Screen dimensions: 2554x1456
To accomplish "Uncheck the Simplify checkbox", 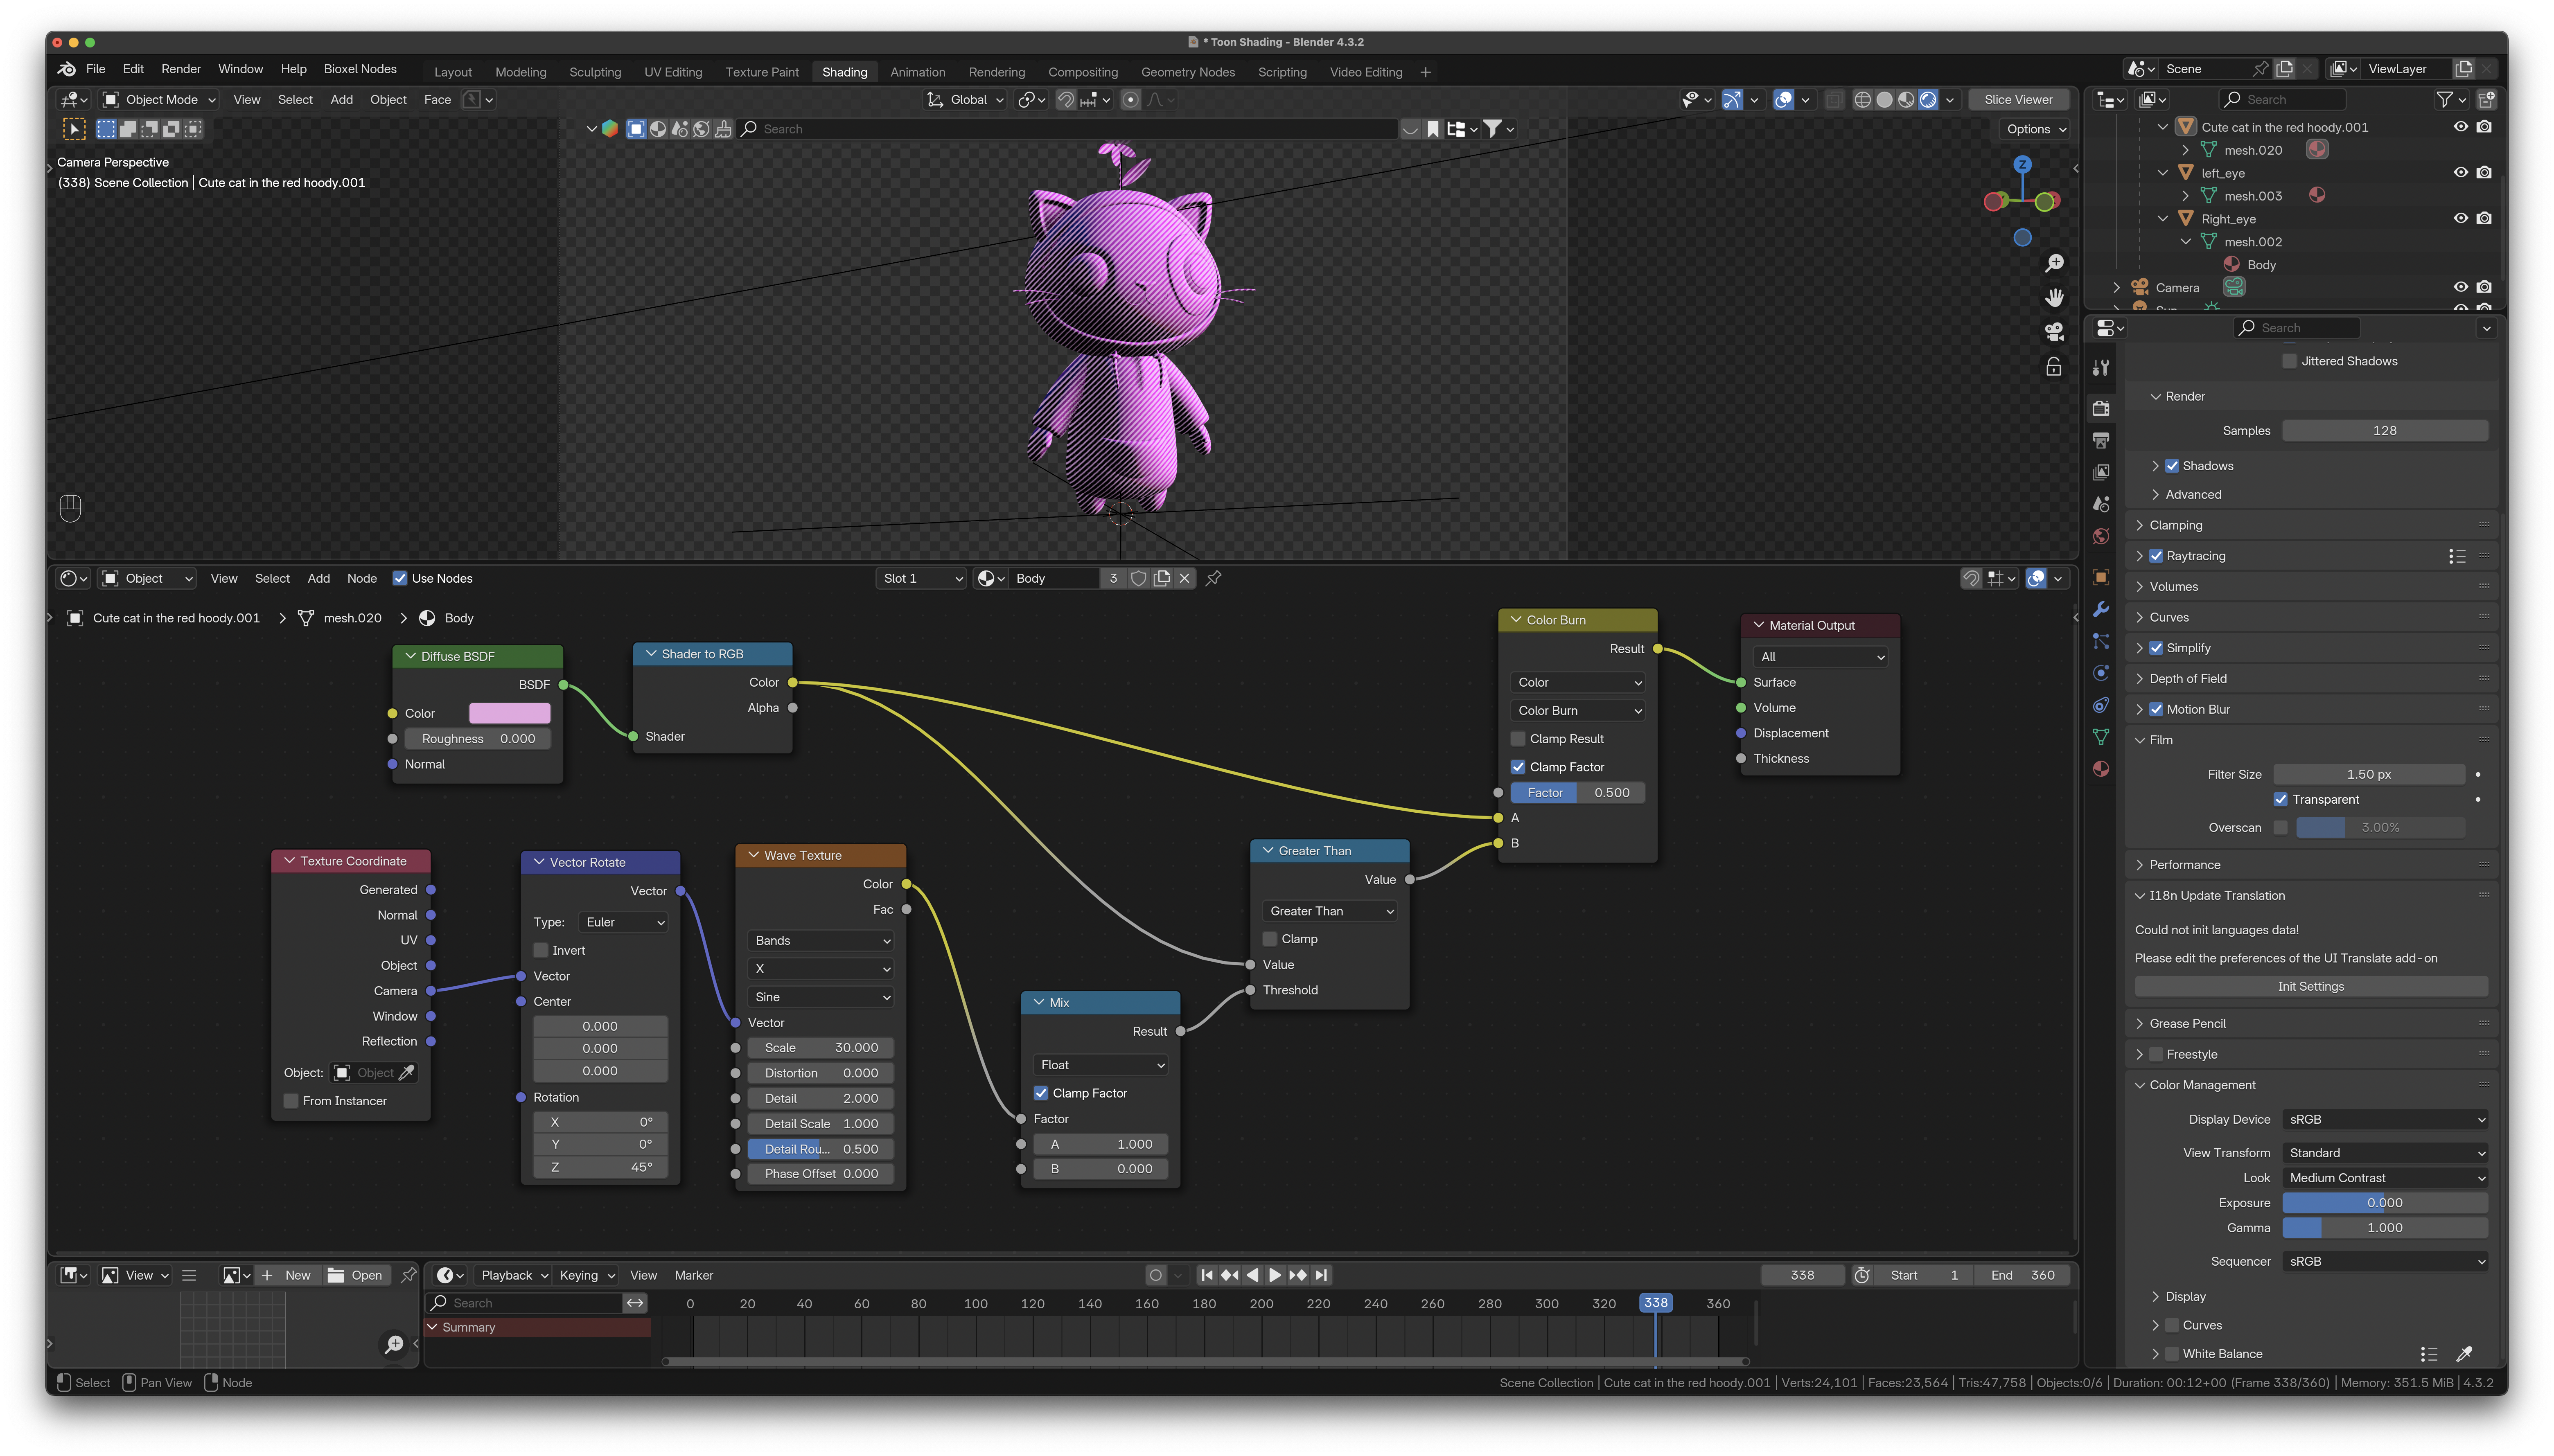I will point(2156,648).
